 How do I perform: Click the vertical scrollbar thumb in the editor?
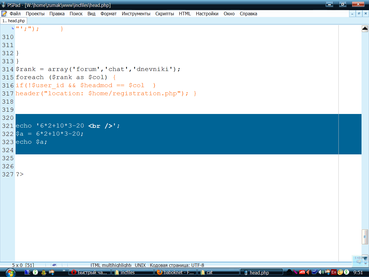tap(365, 237)
